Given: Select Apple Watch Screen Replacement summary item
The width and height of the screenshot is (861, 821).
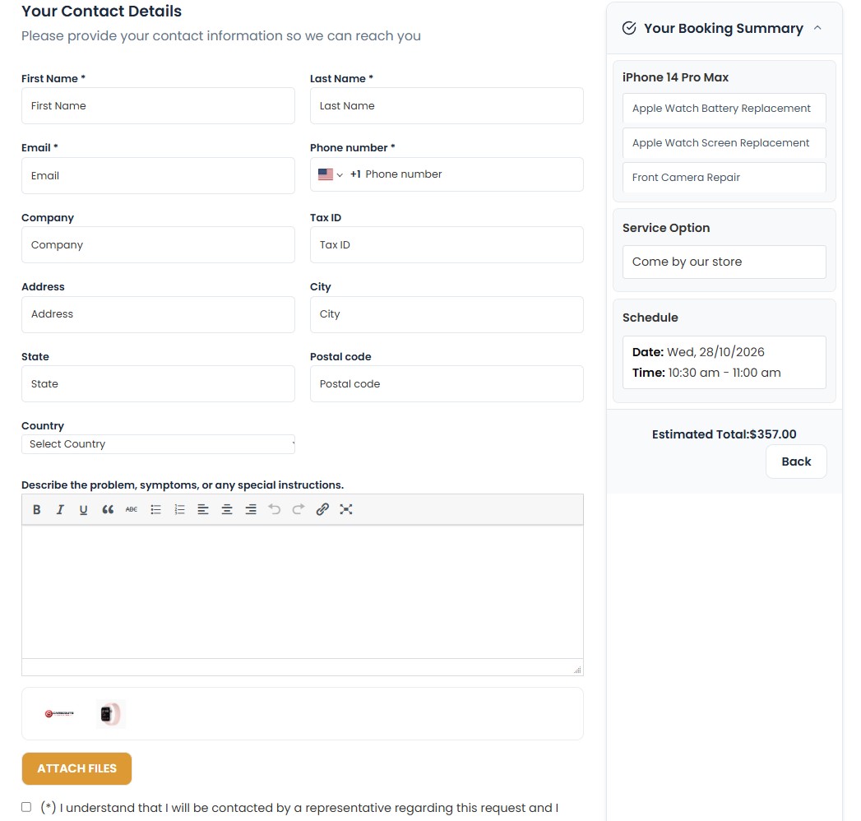Looking at the screenshot, I should click(724, 143).
